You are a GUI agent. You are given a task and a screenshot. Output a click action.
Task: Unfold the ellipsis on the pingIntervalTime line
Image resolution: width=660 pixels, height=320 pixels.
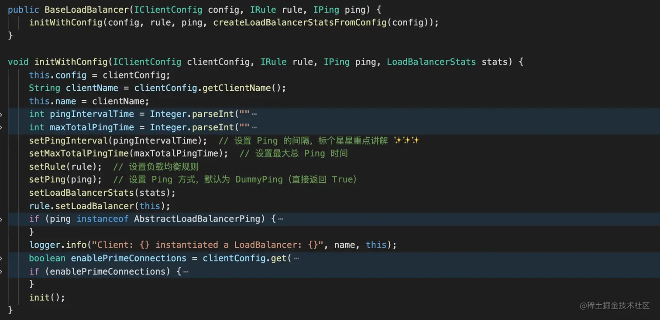(x=254, y=114)
